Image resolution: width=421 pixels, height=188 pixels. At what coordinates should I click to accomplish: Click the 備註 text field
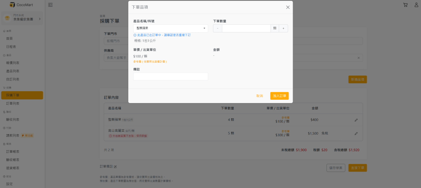(171, 76)
